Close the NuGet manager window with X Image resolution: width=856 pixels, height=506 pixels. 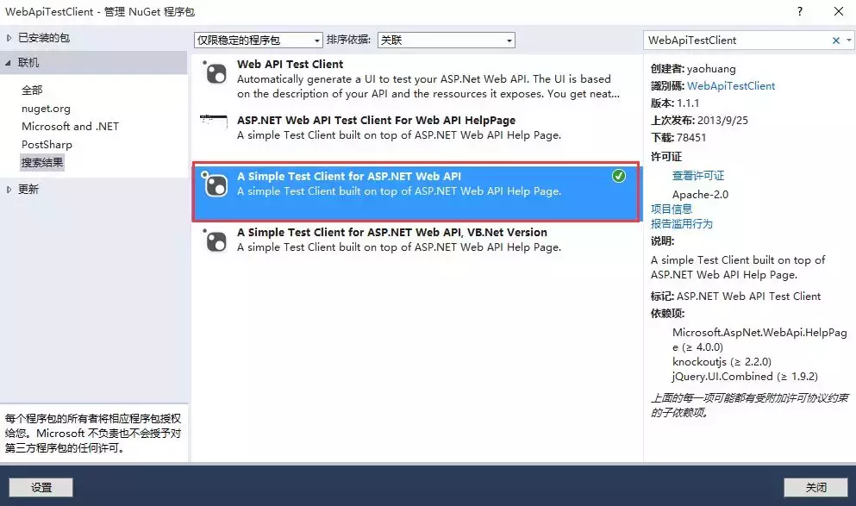839,11
